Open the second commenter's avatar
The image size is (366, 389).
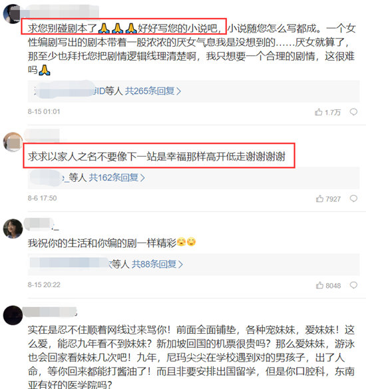coord(13,142)
